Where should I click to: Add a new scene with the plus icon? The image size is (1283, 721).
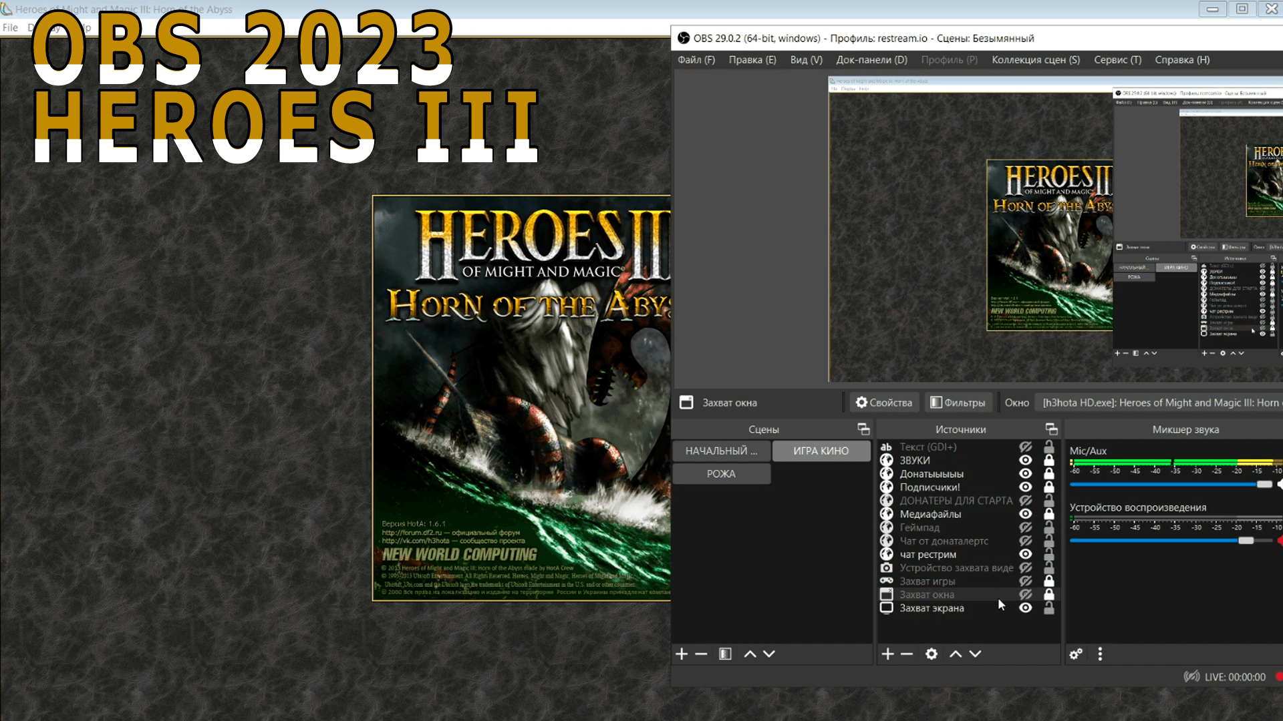682,654
